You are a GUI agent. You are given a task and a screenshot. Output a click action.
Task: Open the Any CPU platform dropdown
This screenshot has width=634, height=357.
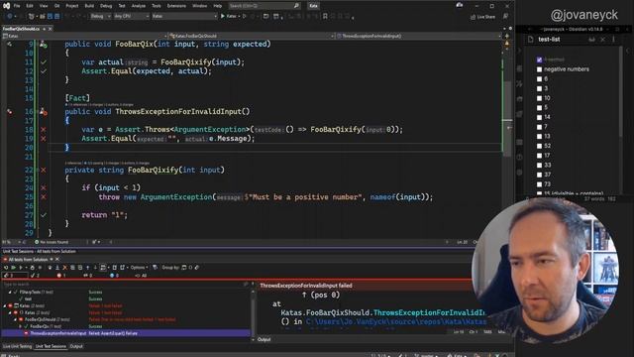point(132,16)
